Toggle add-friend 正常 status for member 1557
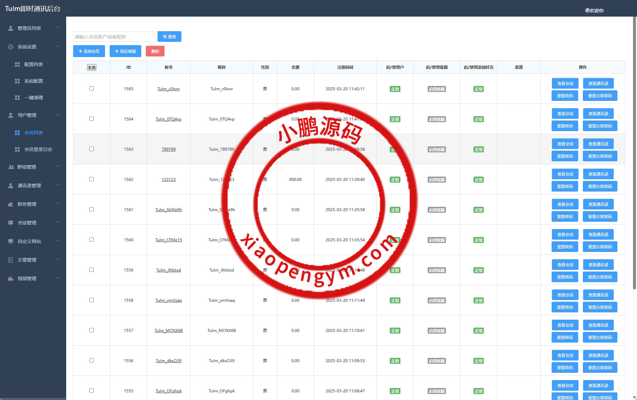 pyautogui.click(x=478, y=331)
